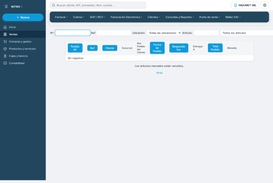This screenshot has width=273, height=183.
Task: Click the NITRO X logo
Action: [x=17, y=7]
